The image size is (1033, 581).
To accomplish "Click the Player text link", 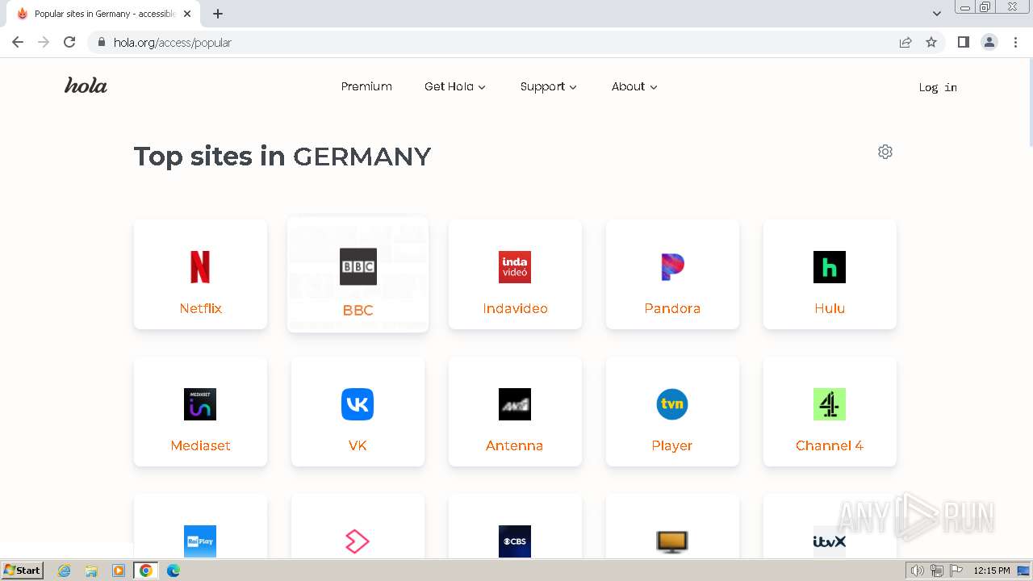I will (x=672, y=445).
